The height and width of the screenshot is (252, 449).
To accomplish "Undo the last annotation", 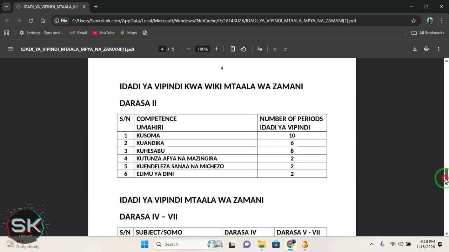I will [x=275, y=49].
